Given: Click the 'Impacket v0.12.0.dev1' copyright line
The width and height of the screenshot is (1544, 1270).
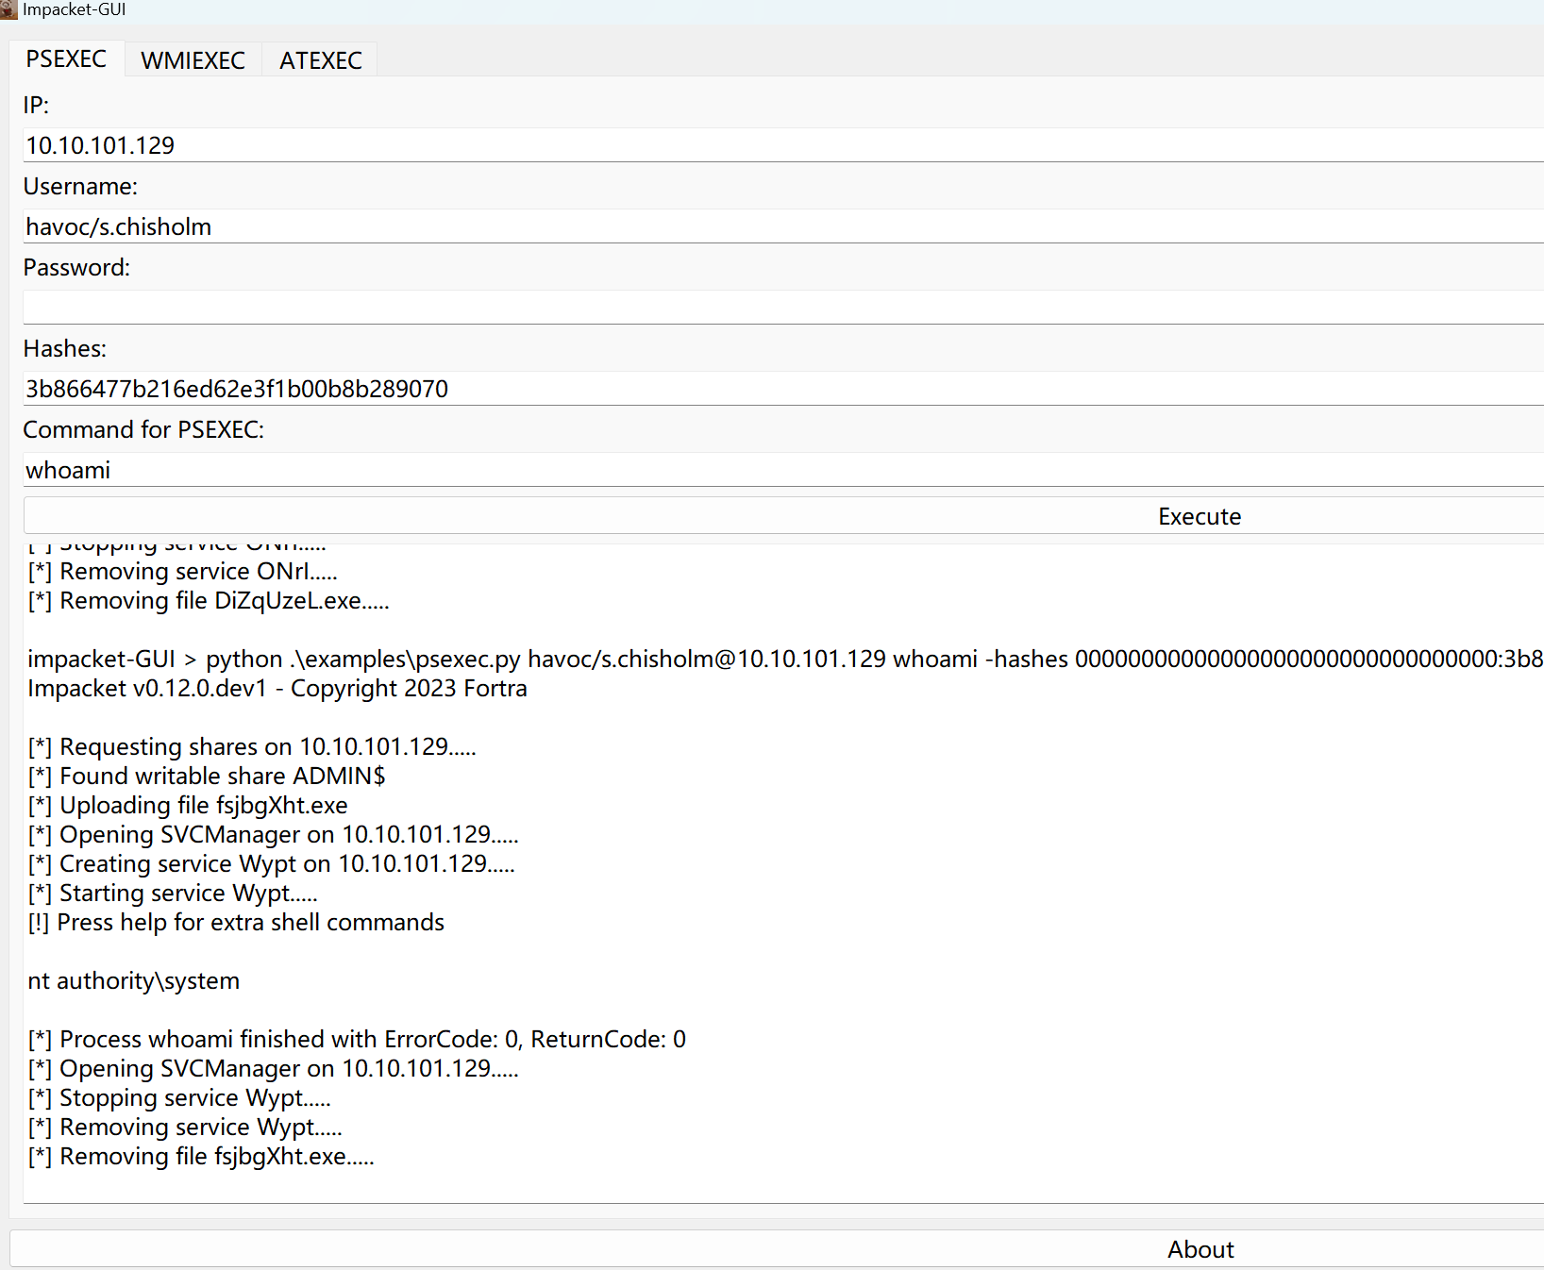Looking at the screenshot, I should pyautogui.click(x=277, y=689).
